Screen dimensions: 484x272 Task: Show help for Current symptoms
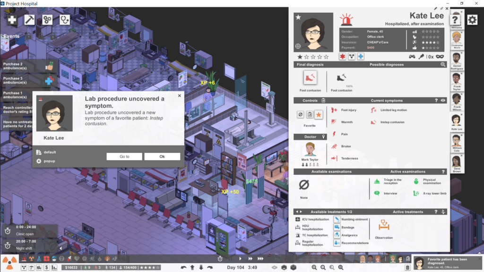click(436, 101)
